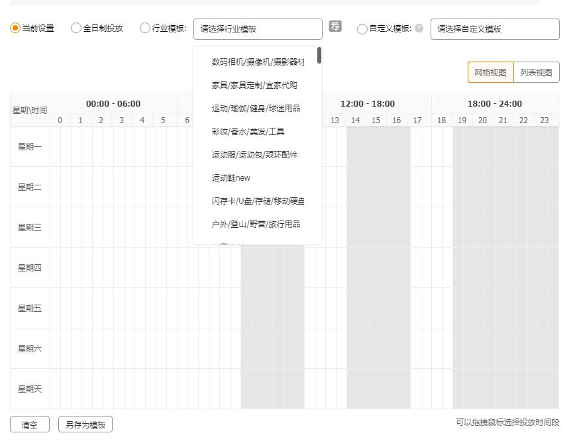Click the 清空 button to clear schedule
573x441 pixels.
(x=29, y=424)
